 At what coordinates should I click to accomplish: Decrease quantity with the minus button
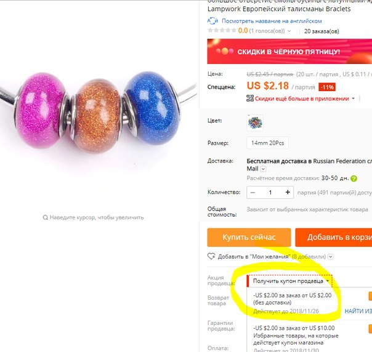coord(253,193)
